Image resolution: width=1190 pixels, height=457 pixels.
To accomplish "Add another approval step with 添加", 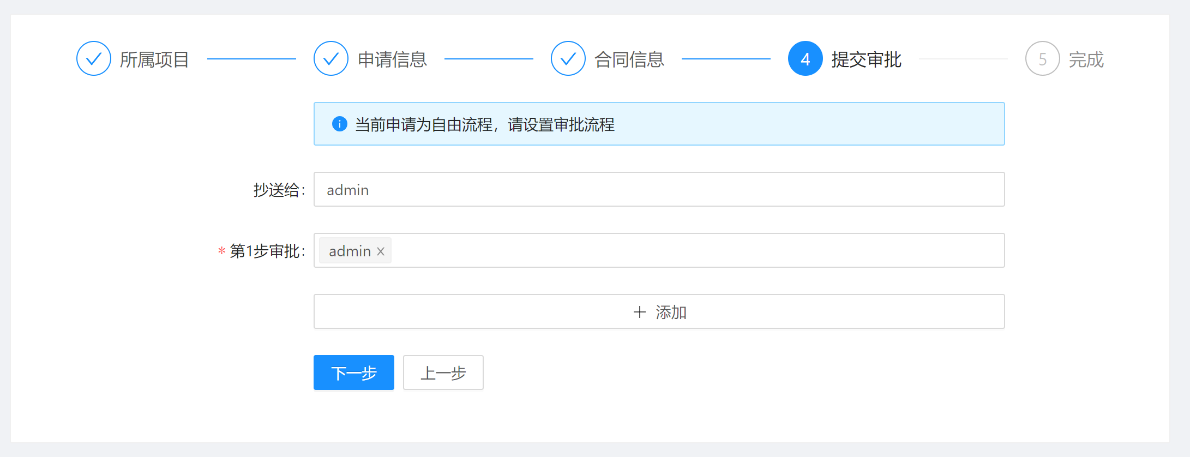I will point(659,311).
